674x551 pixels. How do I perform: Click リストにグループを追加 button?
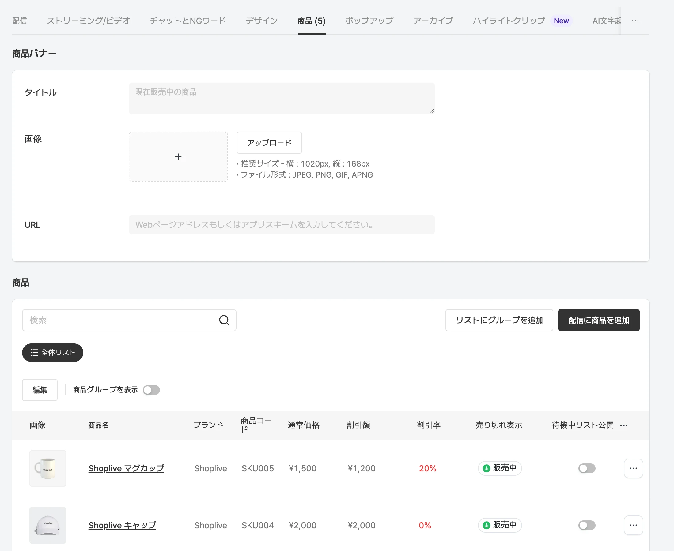pos(499,320)
